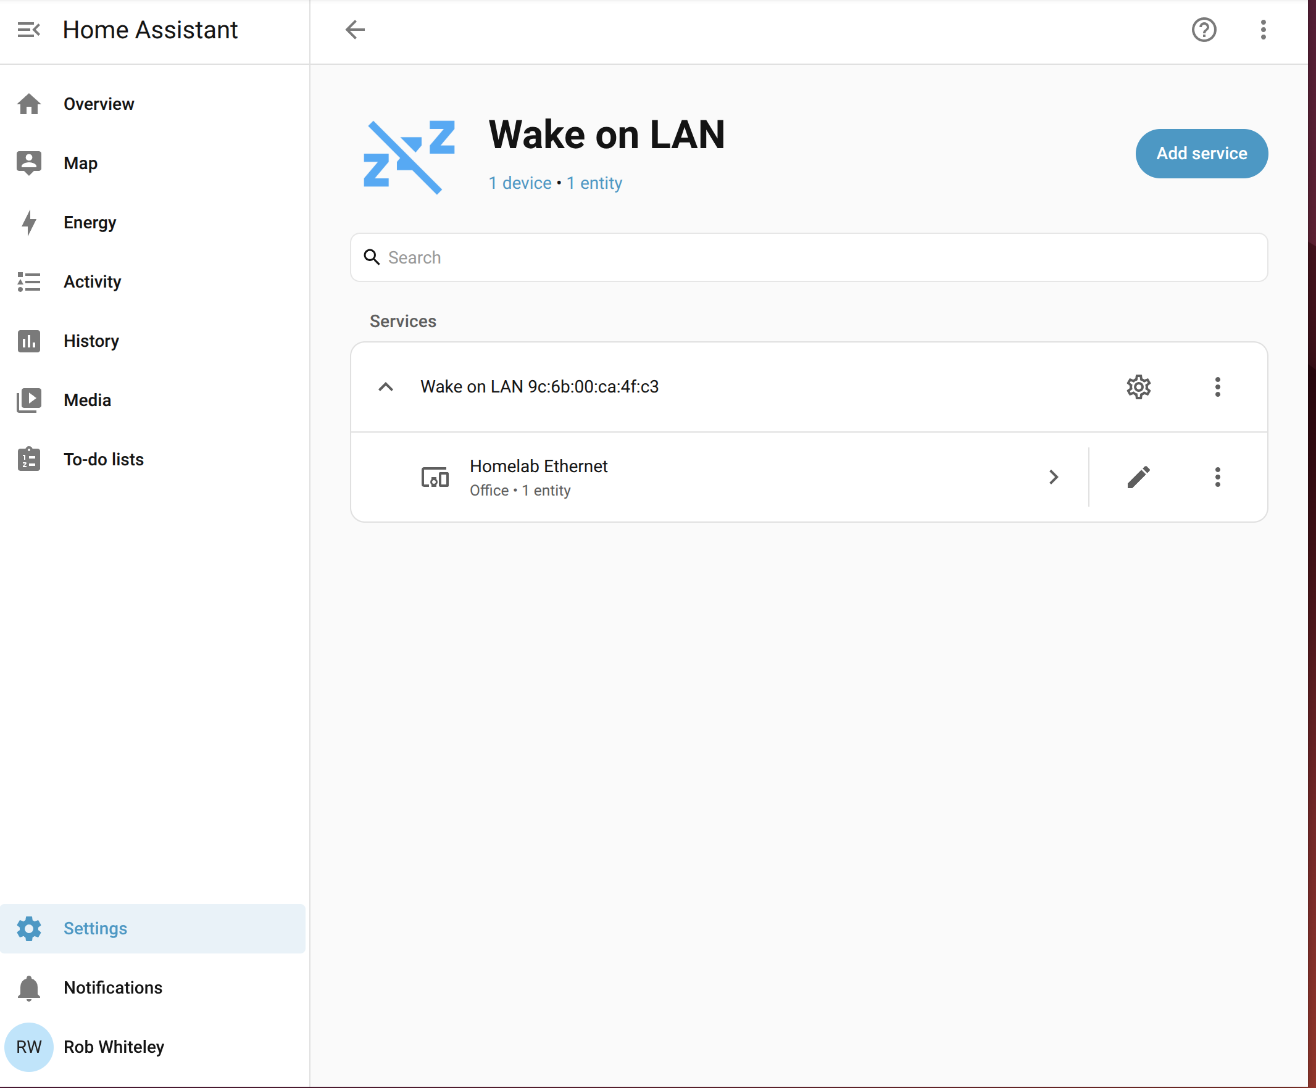Click the Home Assistant title
Viewport: 1316px width, 1088px height.
point(151,30)
